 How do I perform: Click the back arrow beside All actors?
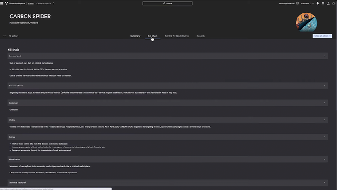(5, 36)
